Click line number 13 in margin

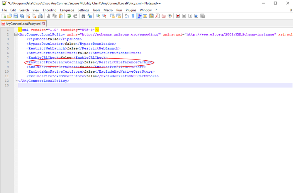tap(7, 85)
